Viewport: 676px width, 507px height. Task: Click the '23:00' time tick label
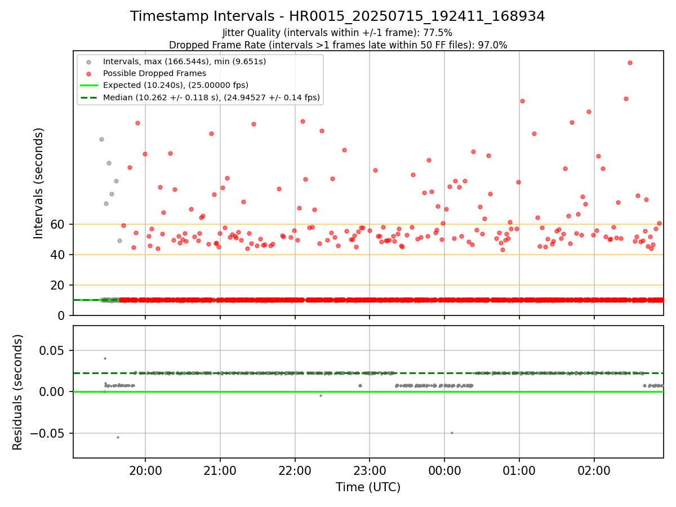click(370, 470)
